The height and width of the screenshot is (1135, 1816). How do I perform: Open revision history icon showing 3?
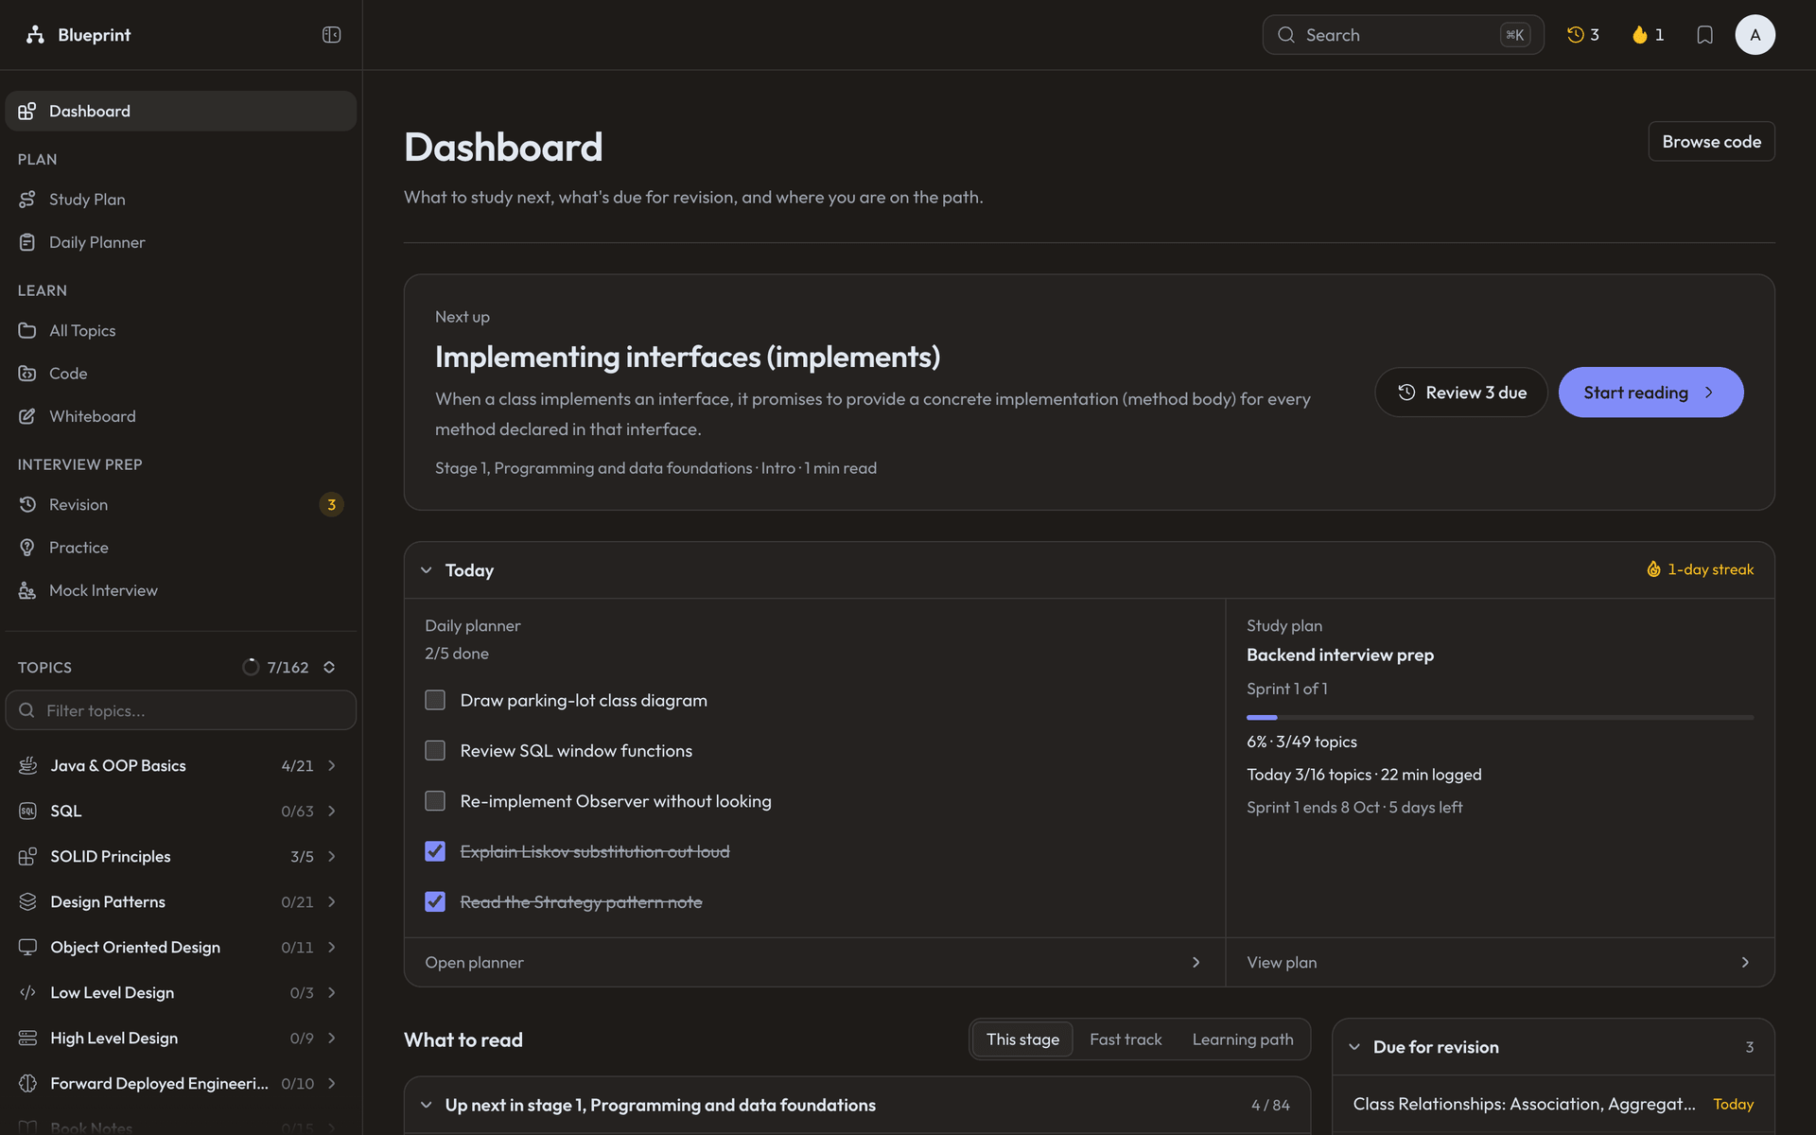1582,35
